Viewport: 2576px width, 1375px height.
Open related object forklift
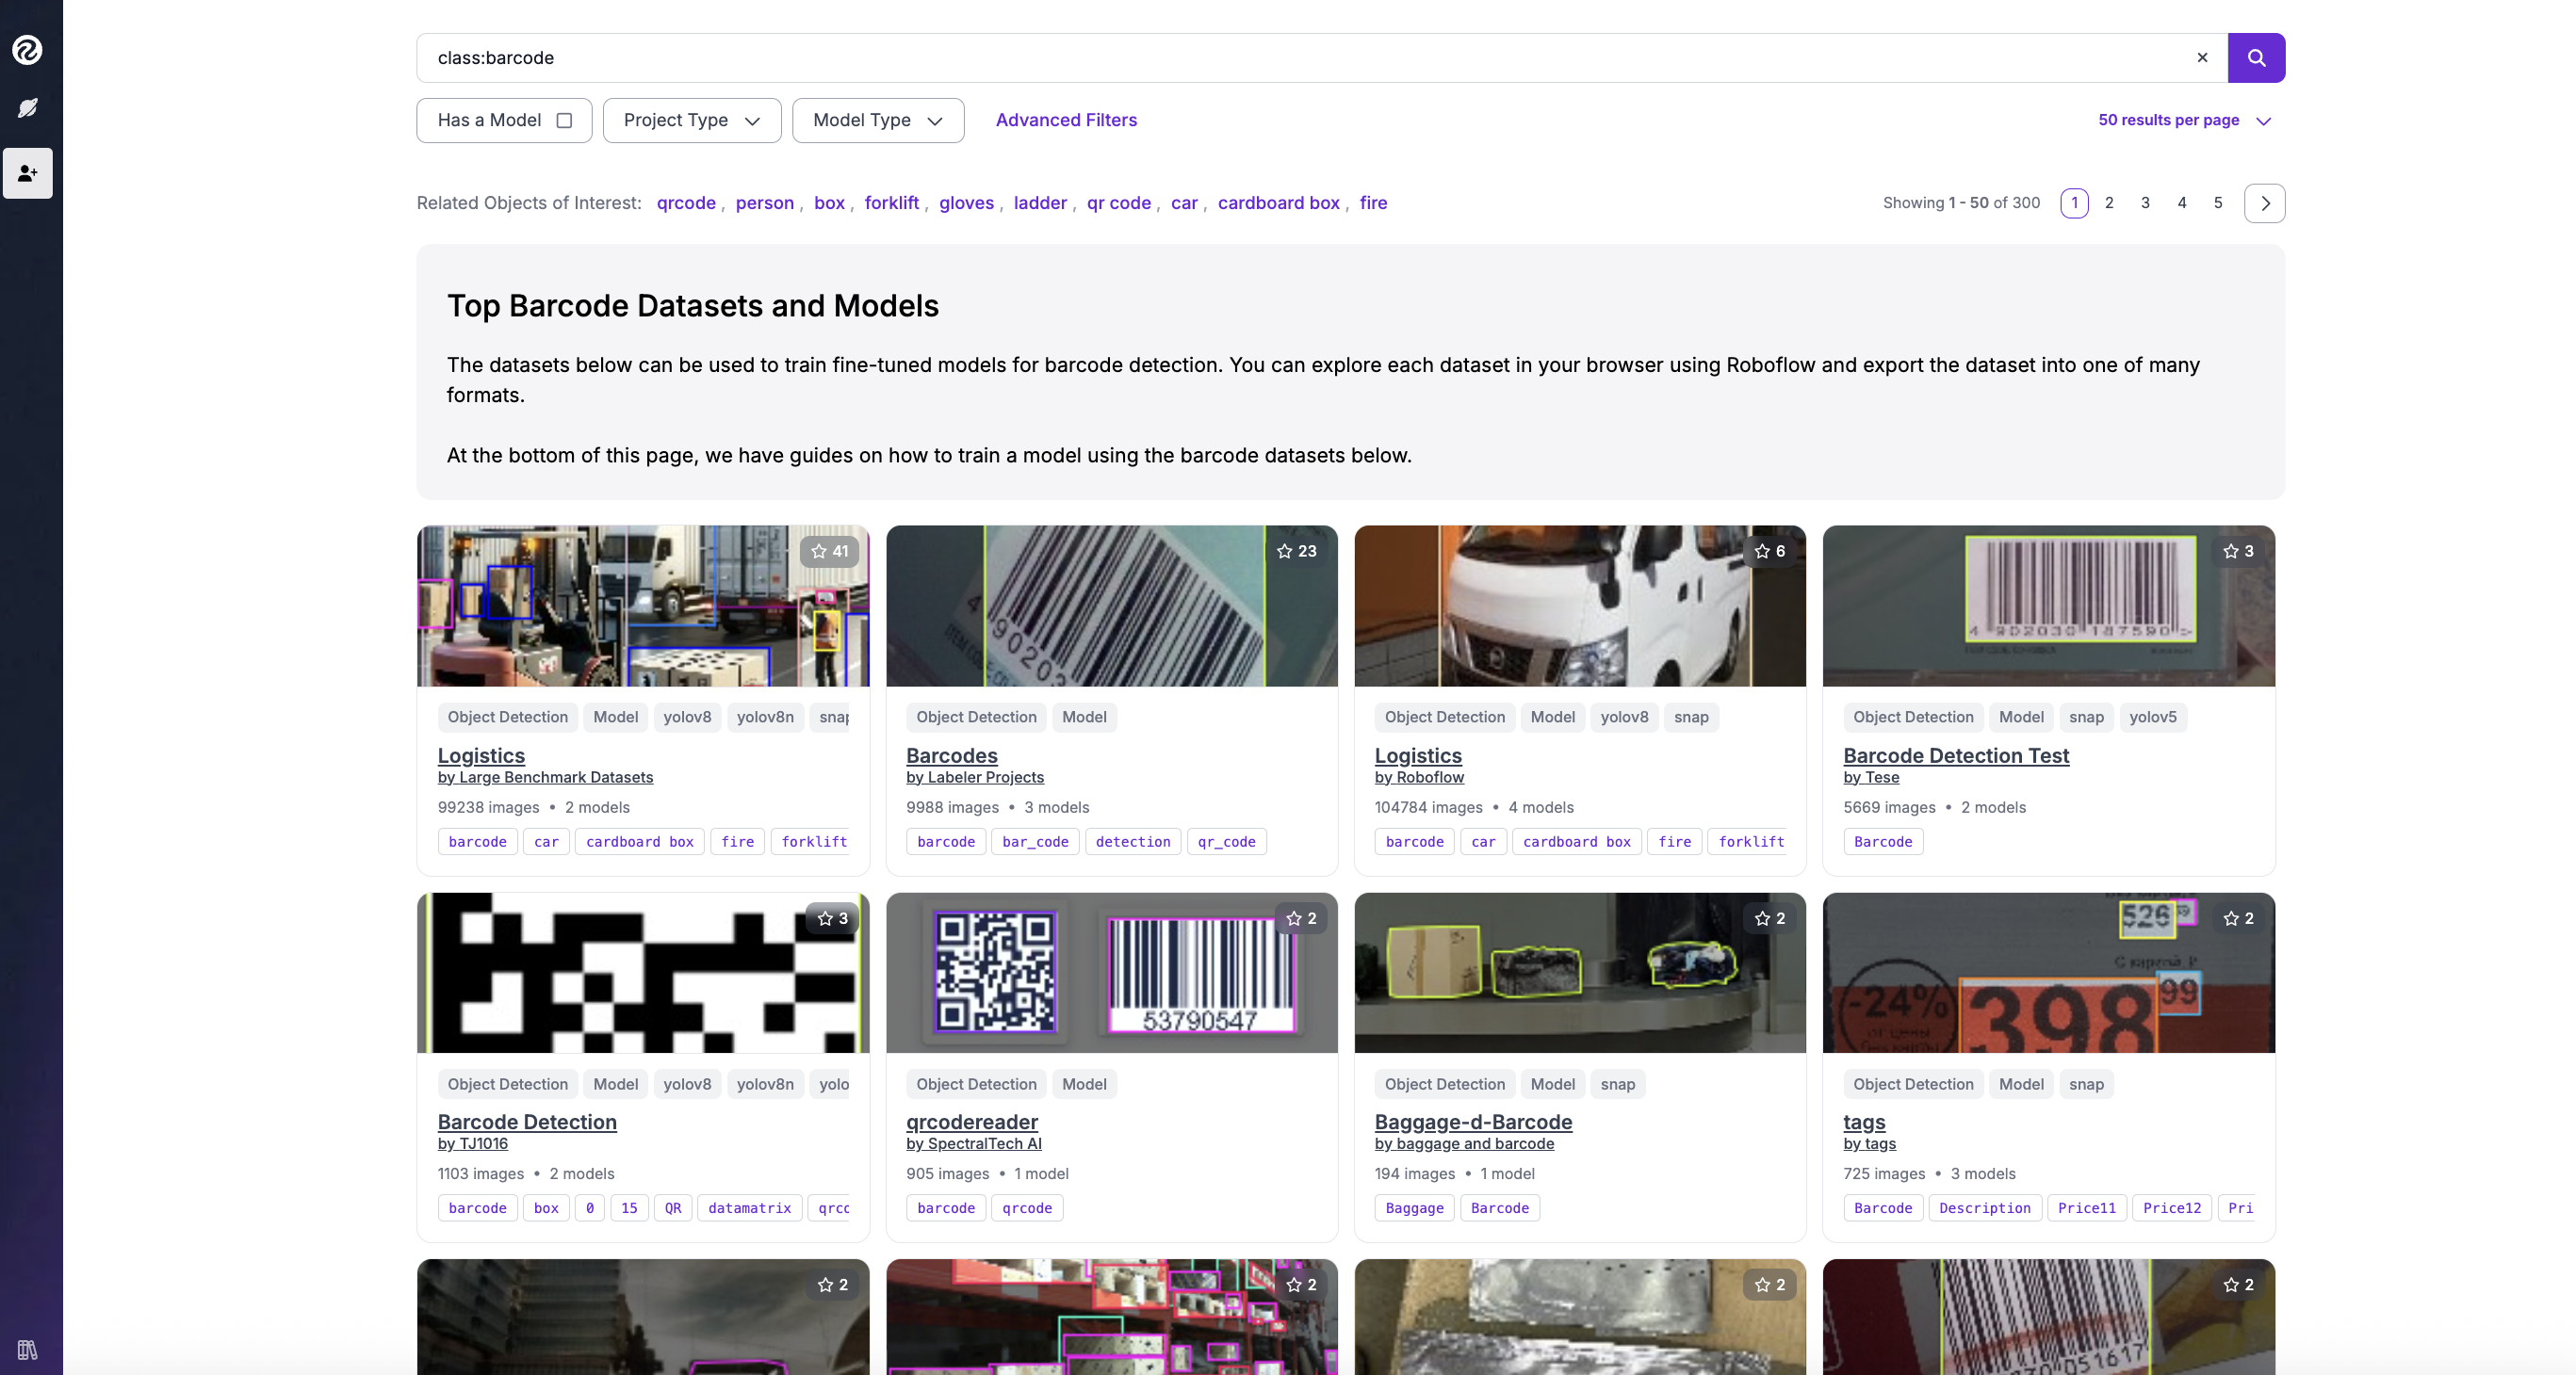[891, 202]
